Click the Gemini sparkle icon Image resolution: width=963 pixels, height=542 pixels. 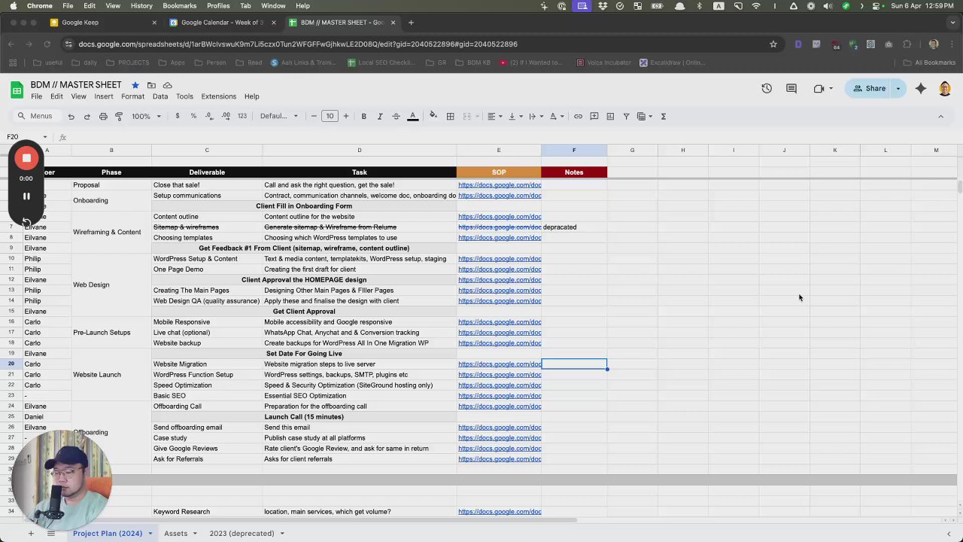coord(920,89)
